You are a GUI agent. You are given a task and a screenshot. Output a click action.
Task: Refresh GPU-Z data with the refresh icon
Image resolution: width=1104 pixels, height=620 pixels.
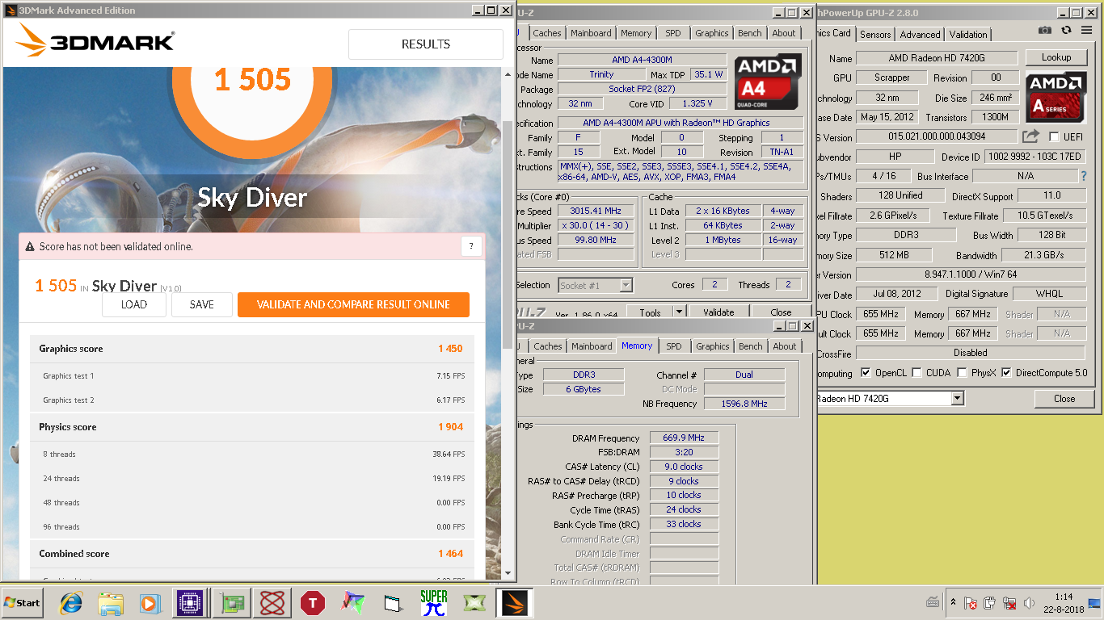pyautogui.click(x=1066, y=31)
